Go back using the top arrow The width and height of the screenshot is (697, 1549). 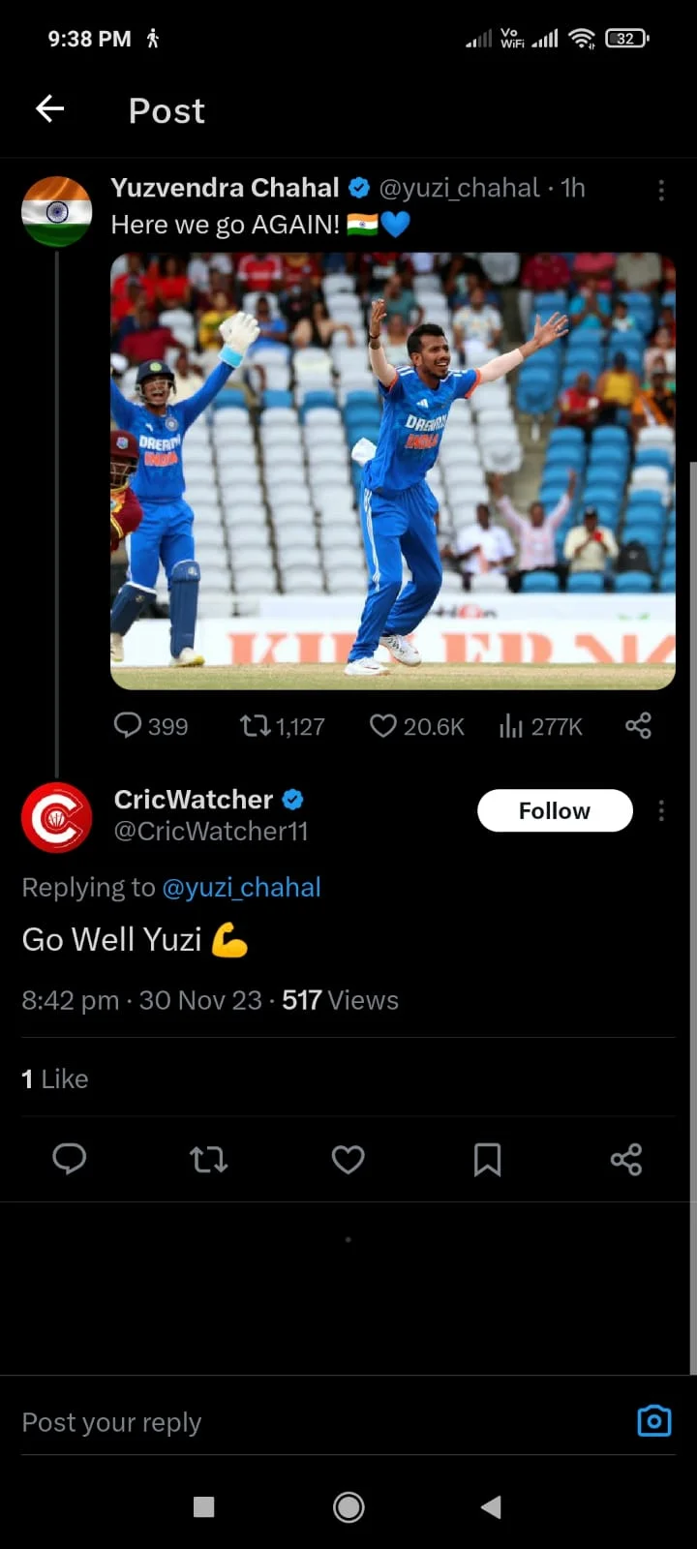pyautogui.click(x=50, y=109)
